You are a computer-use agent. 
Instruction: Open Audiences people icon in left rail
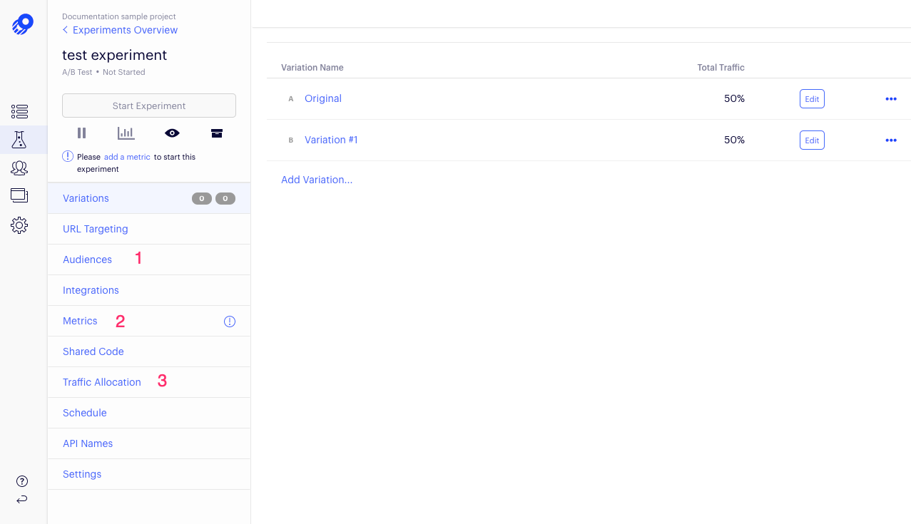click(x=19, y=168)
